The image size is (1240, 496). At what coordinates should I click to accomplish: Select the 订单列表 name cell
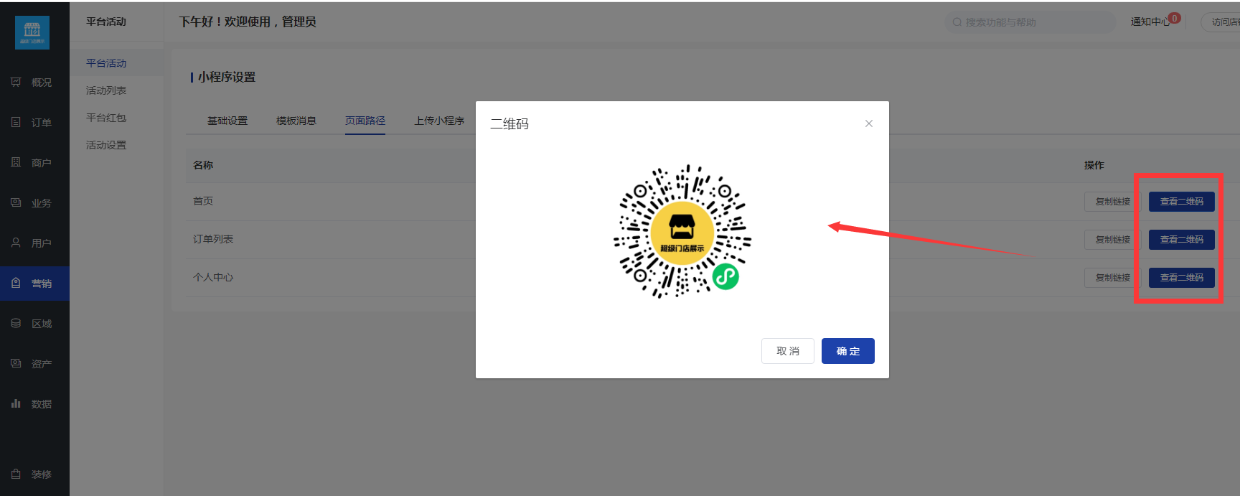(213, 239)
